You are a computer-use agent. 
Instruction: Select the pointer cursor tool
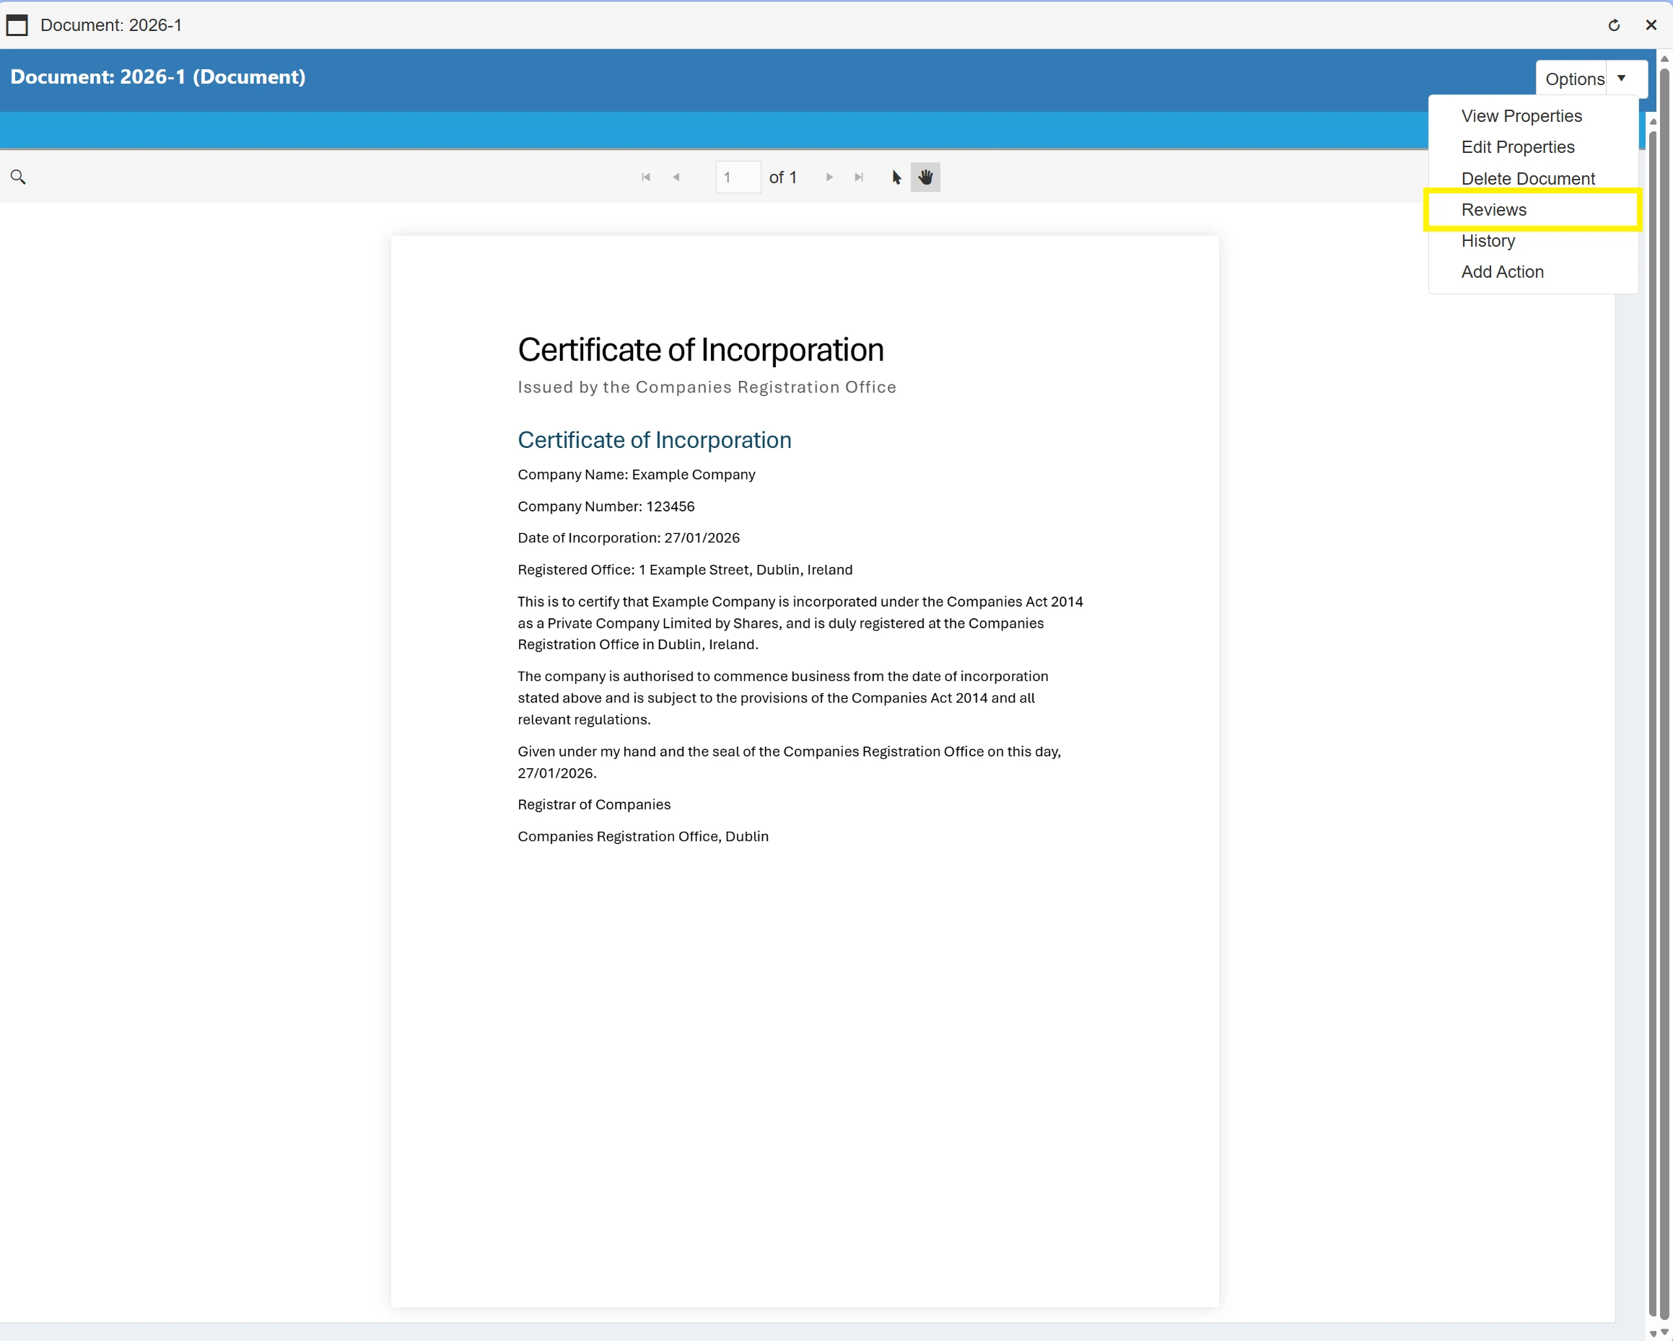pos(896,177)
